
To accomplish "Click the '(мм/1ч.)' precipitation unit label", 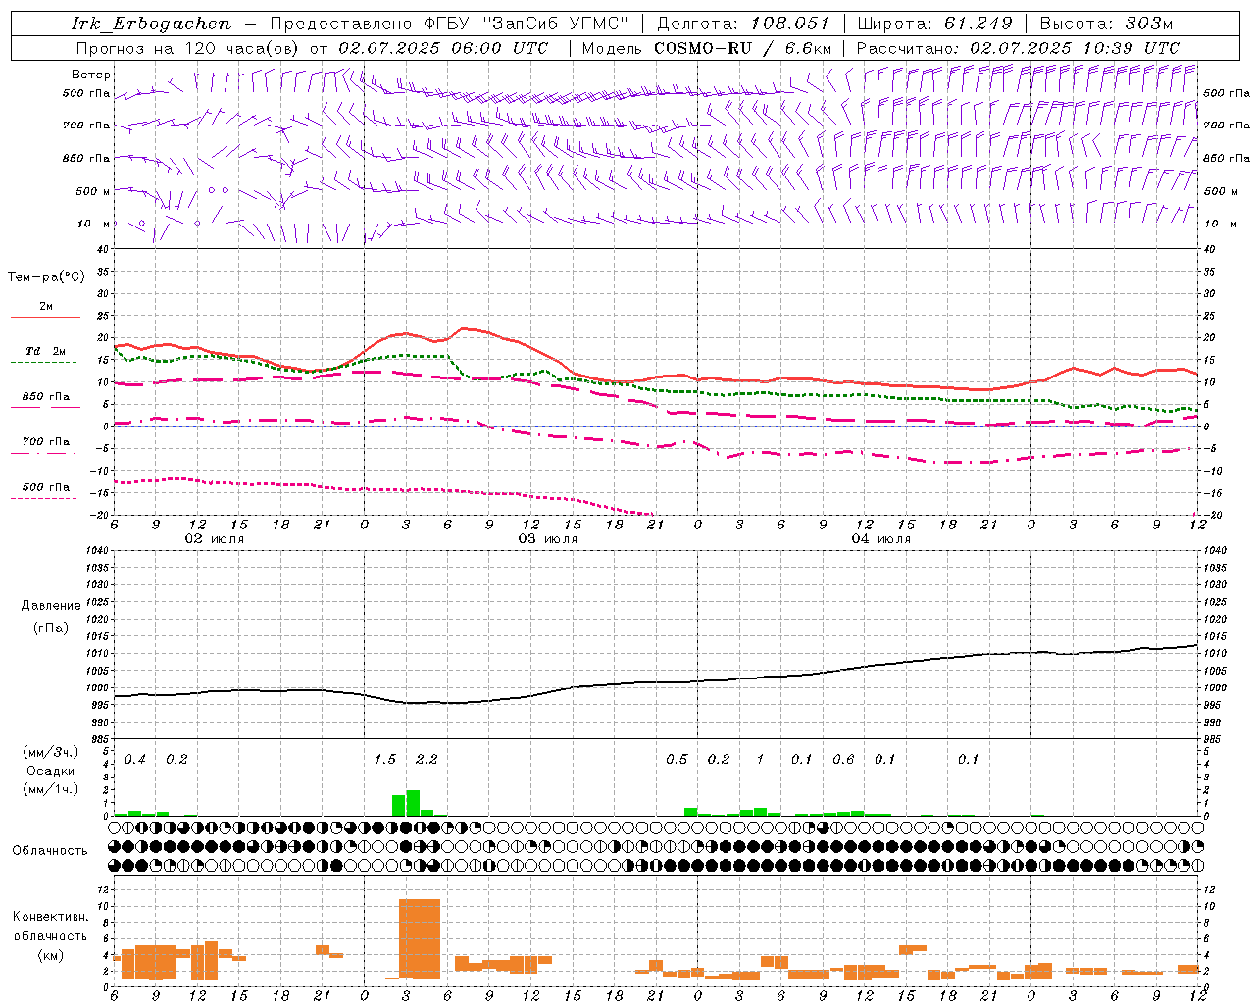I will tap(51, 789).
